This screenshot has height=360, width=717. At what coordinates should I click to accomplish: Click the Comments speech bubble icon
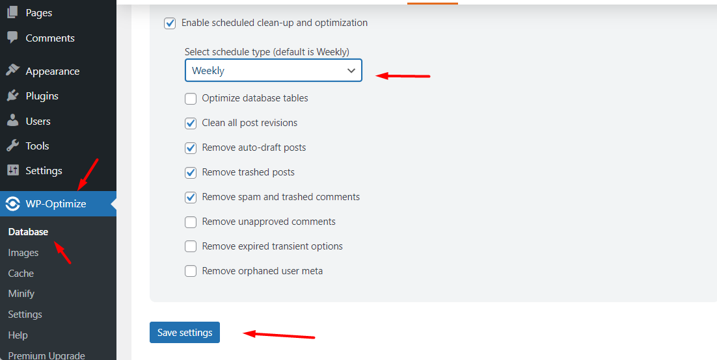[12, 38]
